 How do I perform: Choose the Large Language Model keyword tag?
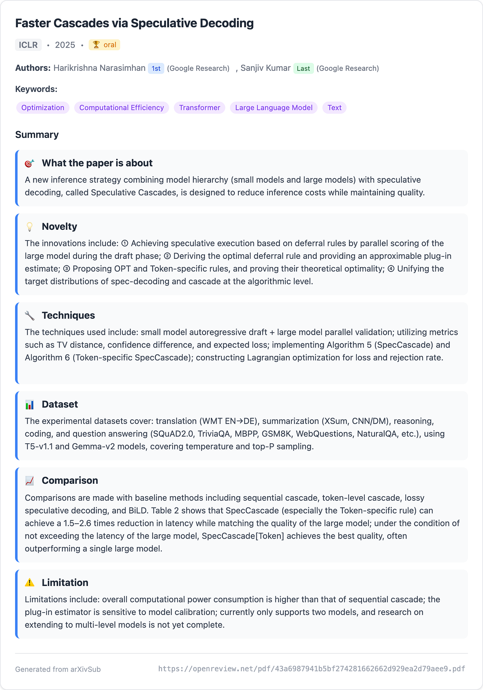tap(274, 108)
